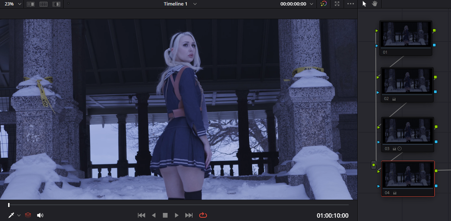451x221 pixels.
Task: Click node 03 blue key output
Action: coord(436,141)
